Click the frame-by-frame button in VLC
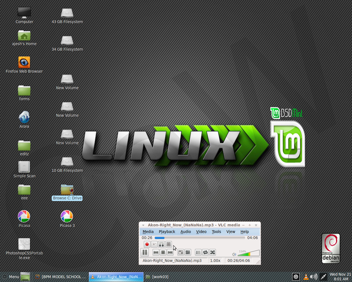The image size is (352, 282). click(169, 244)
